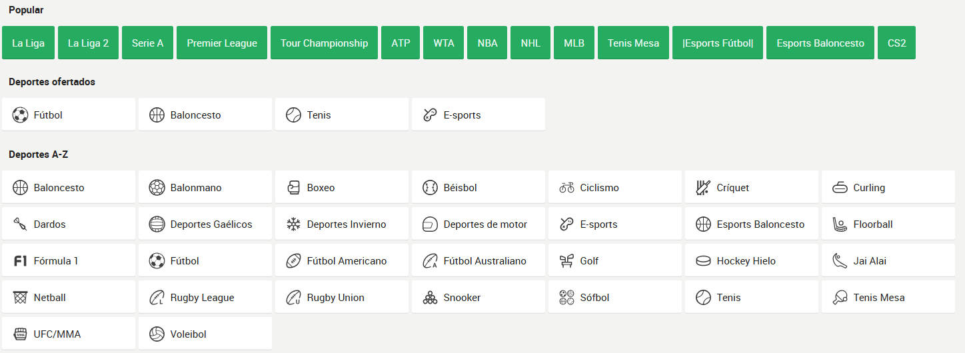Select the darts icon next to Dardos
This screenshot has width=965, height=353.
pyautogui.click(x=20, y=224)
